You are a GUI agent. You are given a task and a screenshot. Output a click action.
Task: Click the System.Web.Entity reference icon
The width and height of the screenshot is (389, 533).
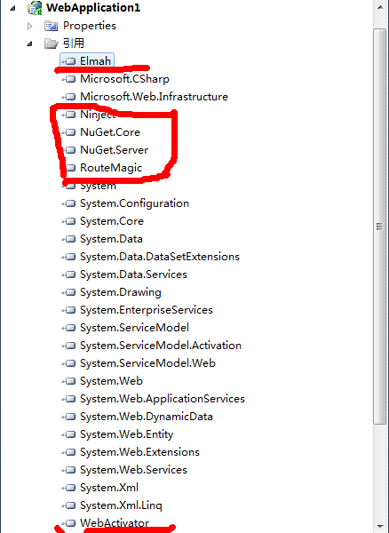[69, 434]
